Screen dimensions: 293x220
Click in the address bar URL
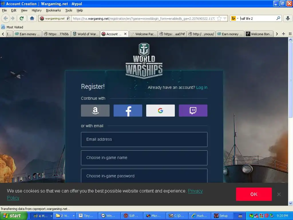[x=144, y=19]
